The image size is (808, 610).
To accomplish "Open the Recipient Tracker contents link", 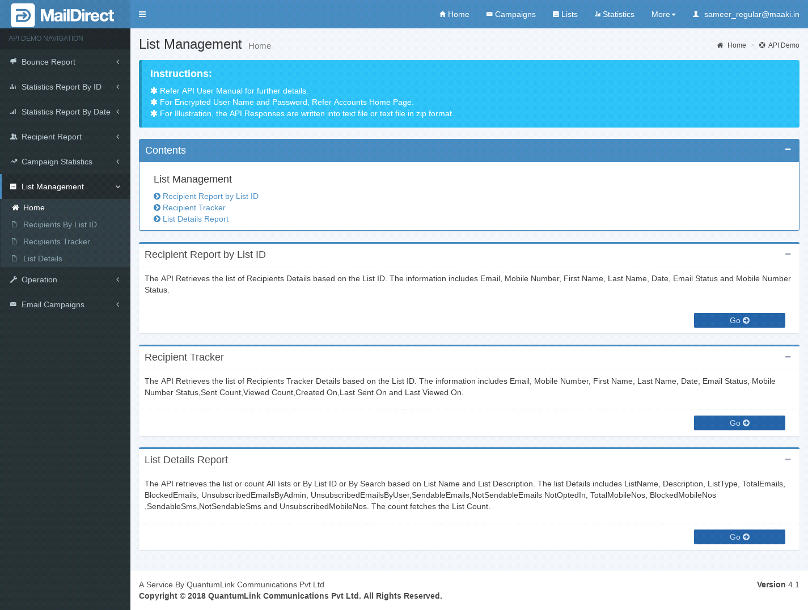I will pos(194,207).
